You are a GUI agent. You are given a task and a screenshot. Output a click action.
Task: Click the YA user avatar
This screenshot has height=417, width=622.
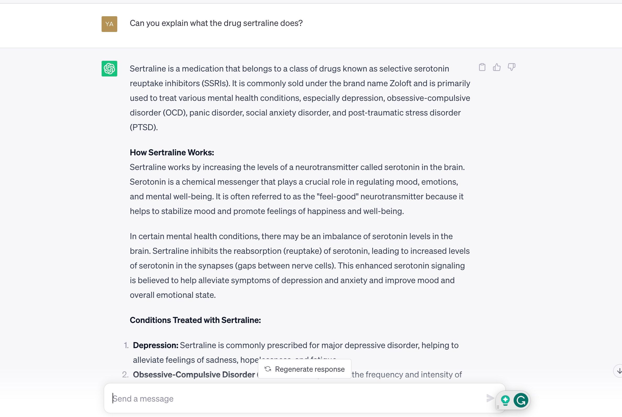point(109,24)
